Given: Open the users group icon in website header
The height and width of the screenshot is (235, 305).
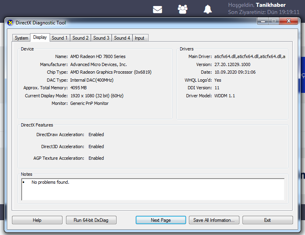Looking at the screenshot, I should 183,9.
